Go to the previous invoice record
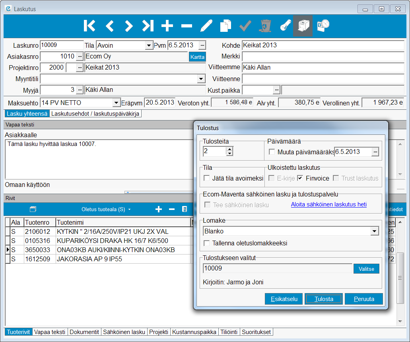Image resolution: width=410 pixels, height=342 pixels. coord(110,26)
